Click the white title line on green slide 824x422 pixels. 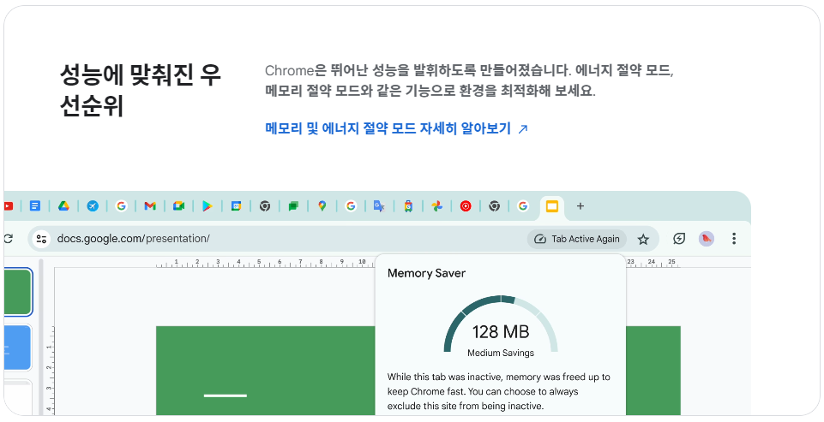click(x=226, y=395)
